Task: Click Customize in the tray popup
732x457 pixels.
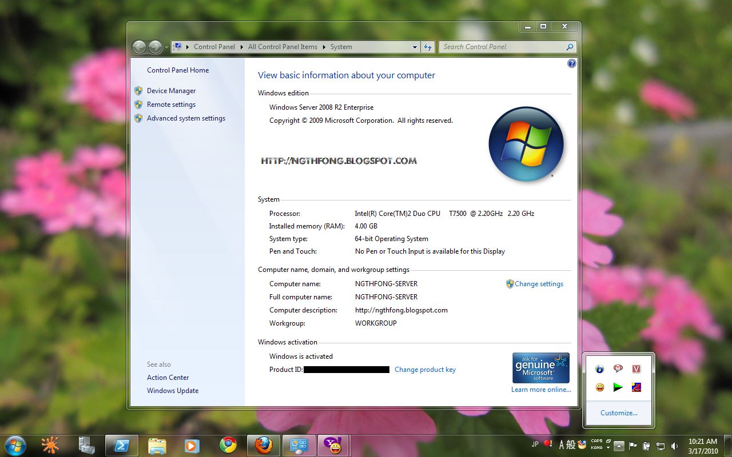Action: point(619,413)
